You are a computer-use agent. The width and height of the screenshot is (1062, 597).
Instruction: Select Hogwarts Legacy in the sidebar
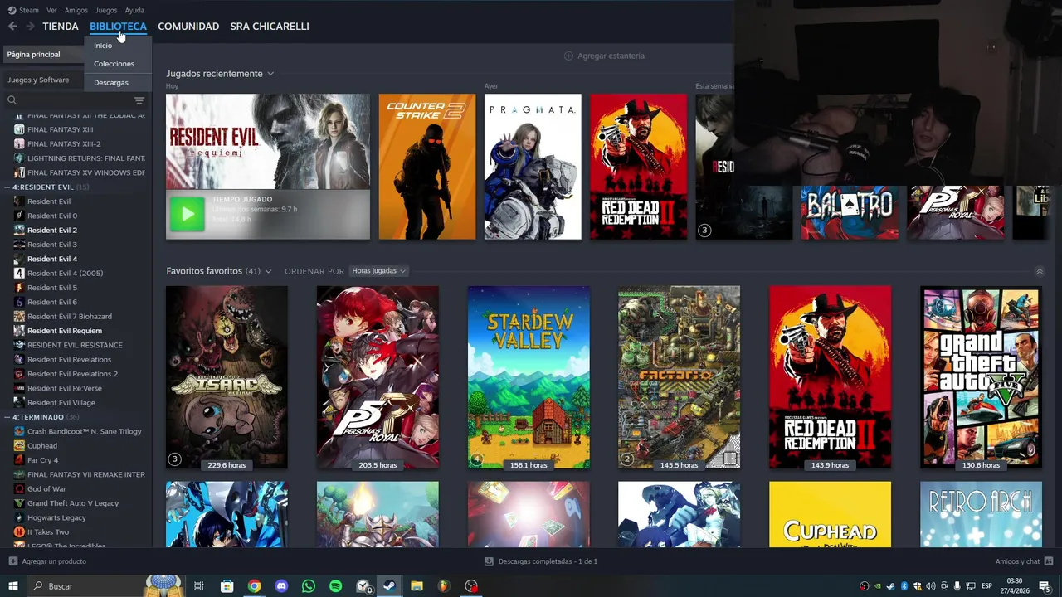[56, 518]
